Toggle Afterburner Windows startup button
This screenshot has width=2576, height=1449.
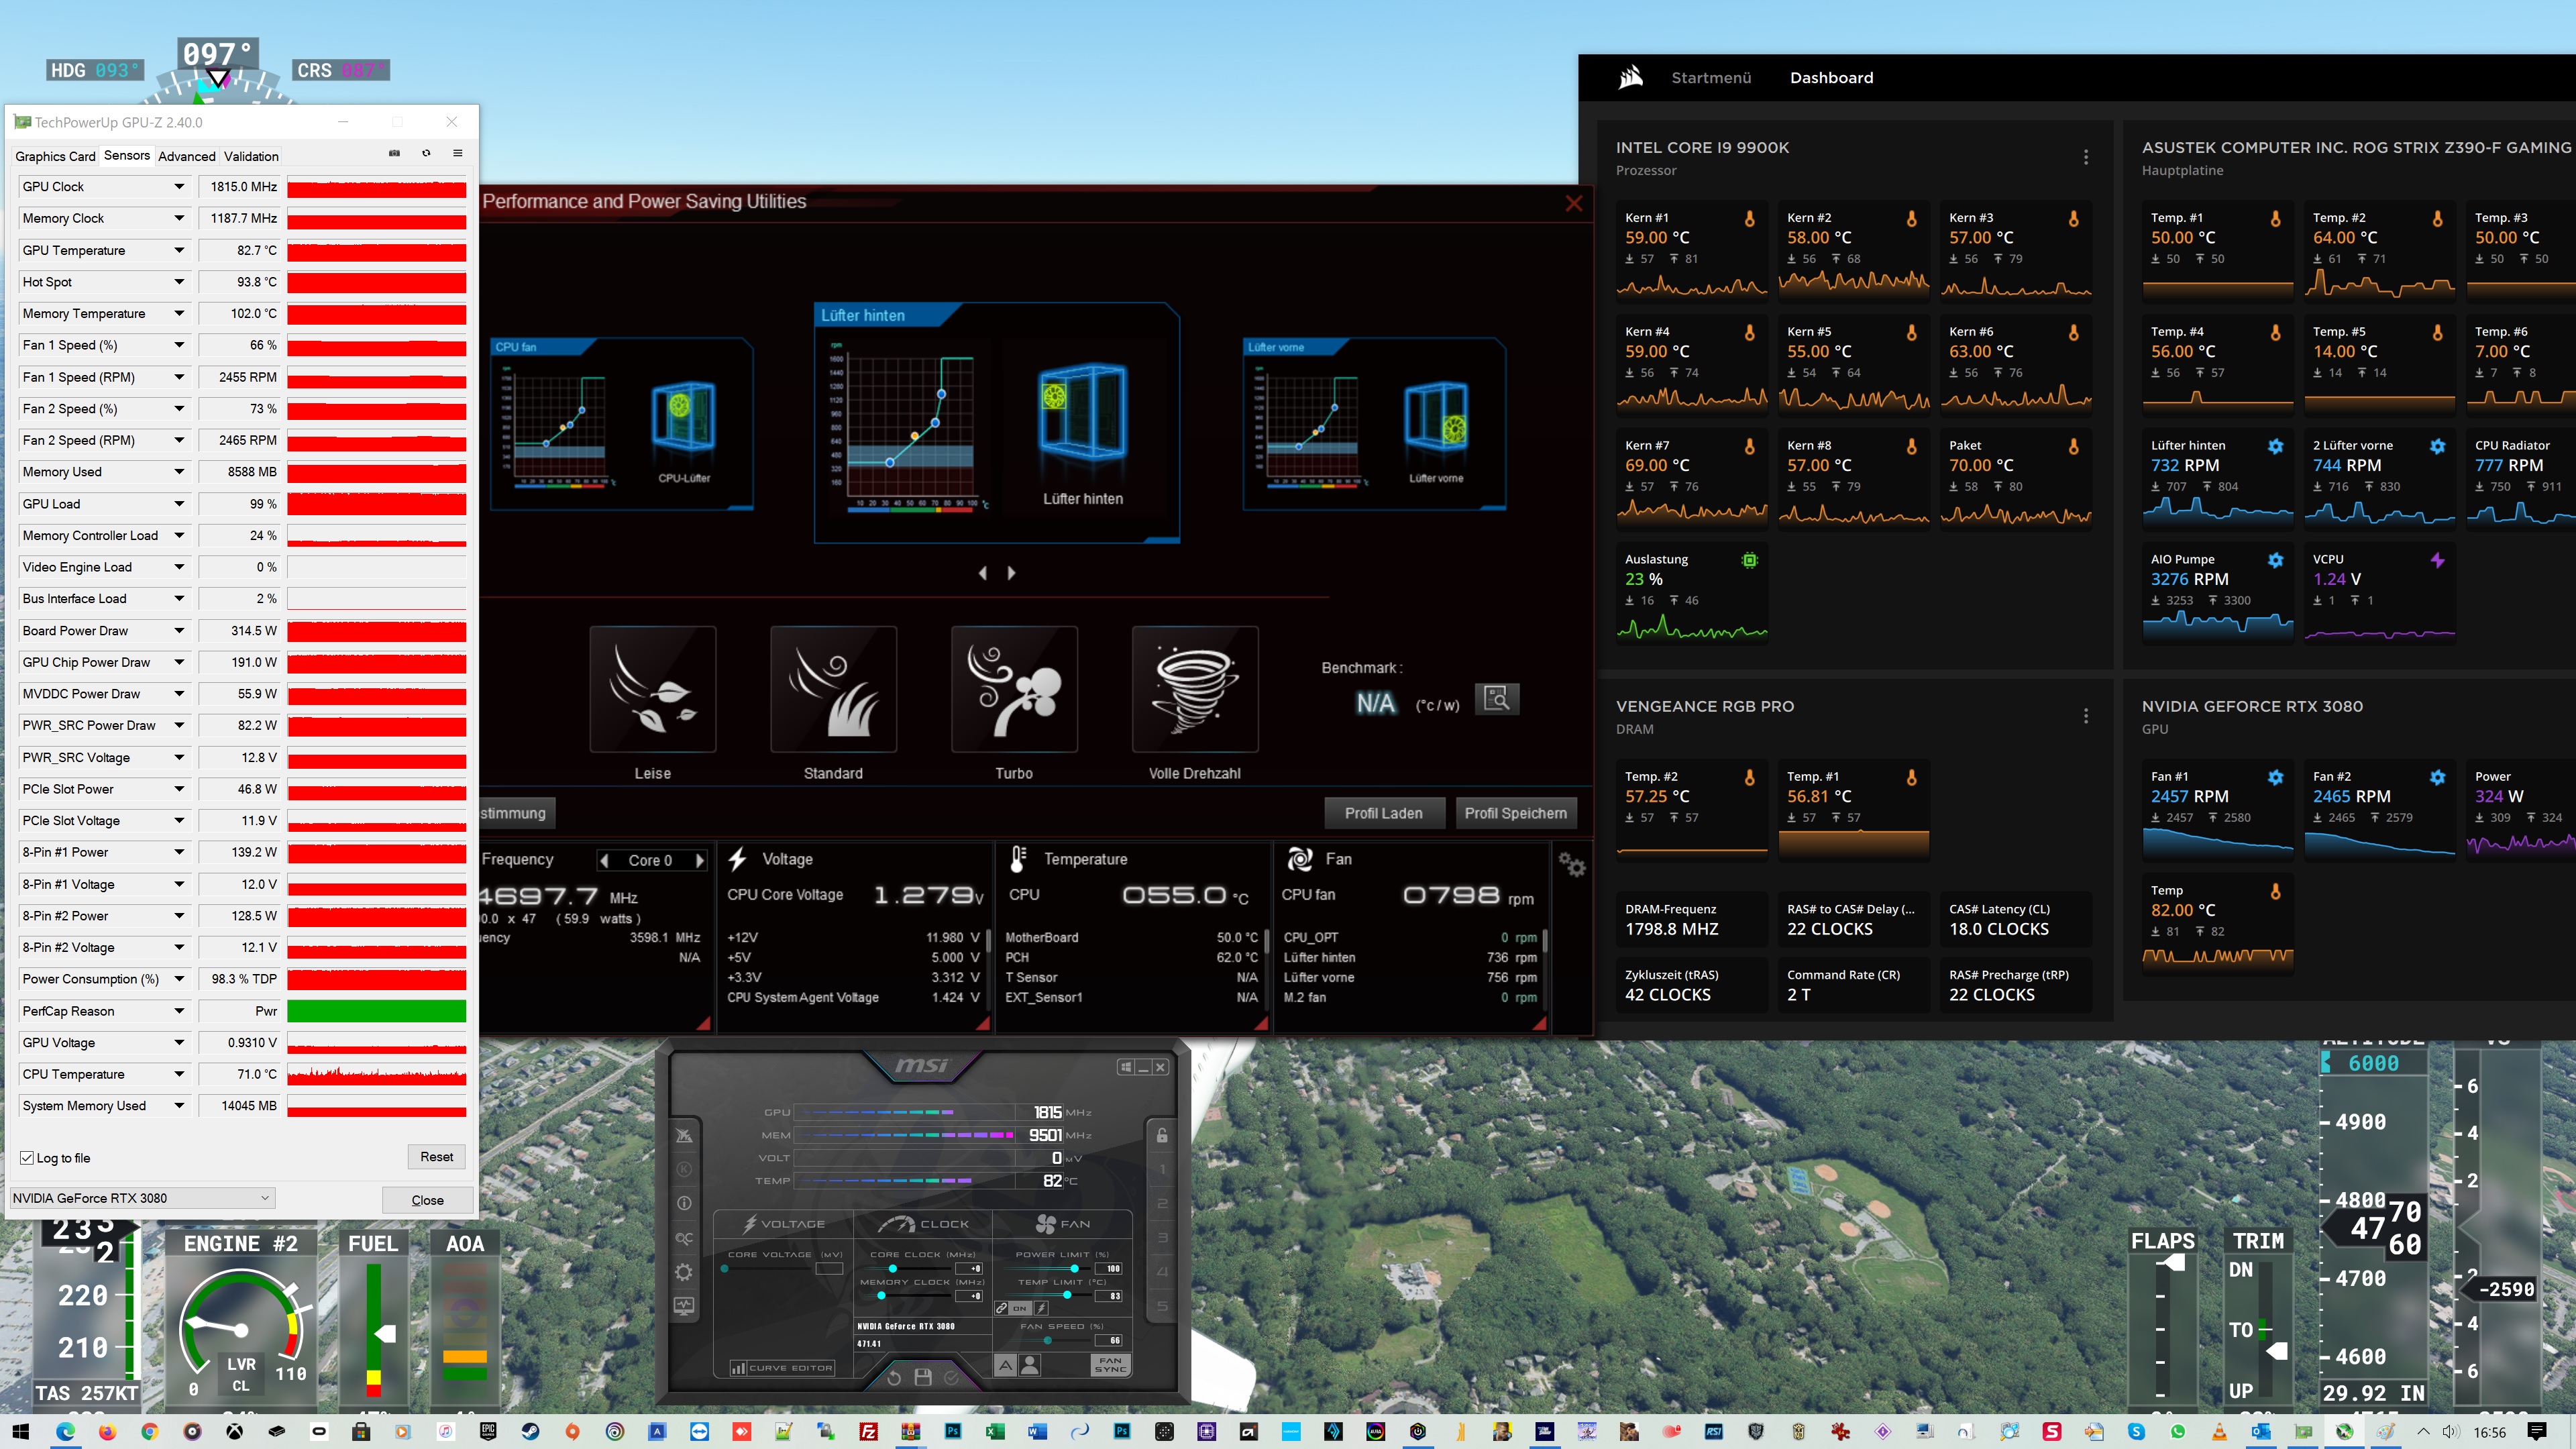[x=1126, y=1067]
